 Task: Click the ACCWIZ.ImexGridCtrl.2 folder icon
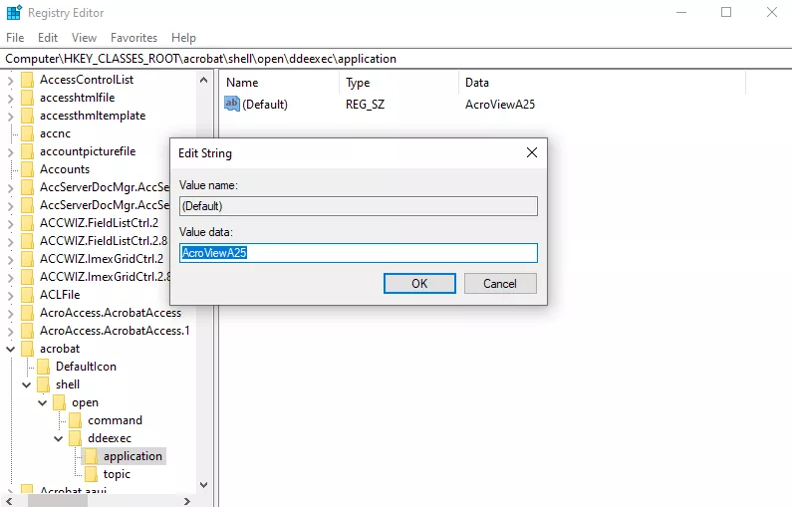tap(27, 259)
